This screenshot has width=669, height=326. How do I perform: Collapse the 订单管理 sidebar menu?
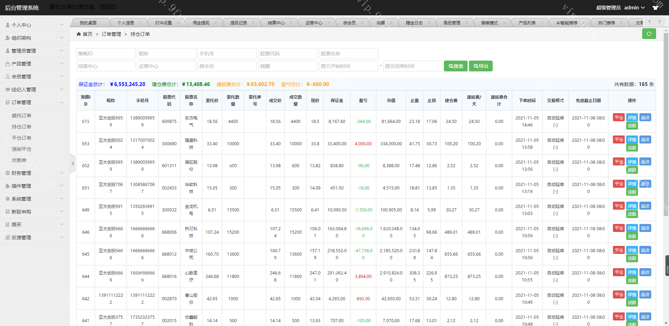tap(34, 102)
